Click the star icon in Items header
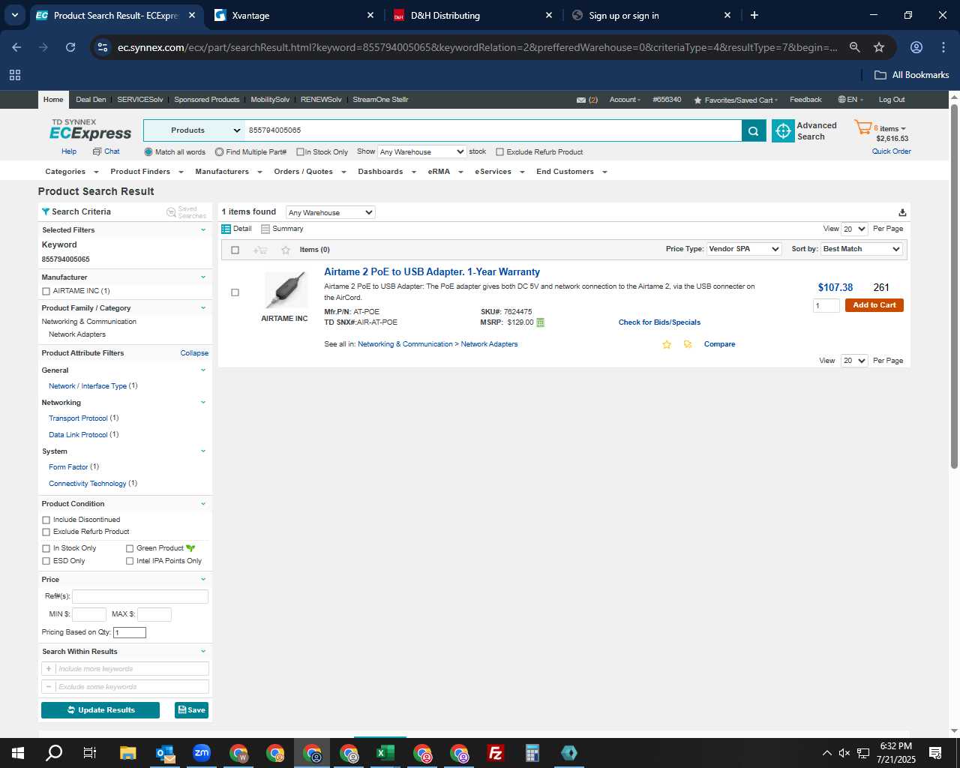This screenshot has width=960, height=768. click(x=285, y=250)
